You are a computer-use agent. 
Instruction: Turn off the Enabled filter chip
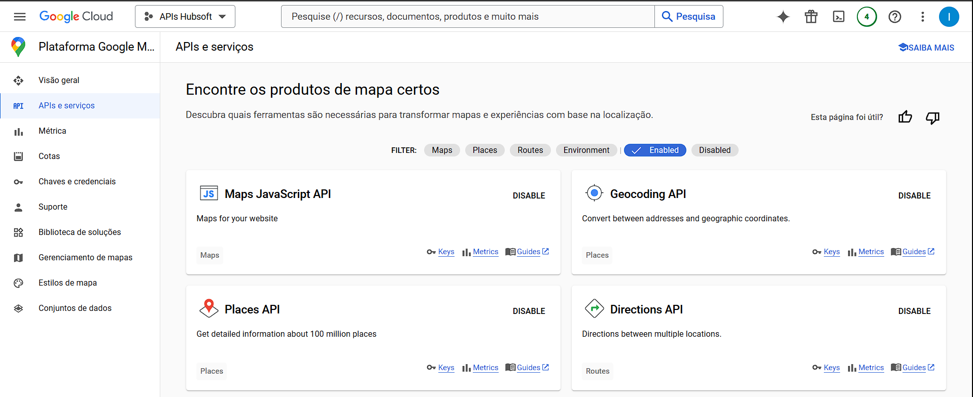click(655, 150)
